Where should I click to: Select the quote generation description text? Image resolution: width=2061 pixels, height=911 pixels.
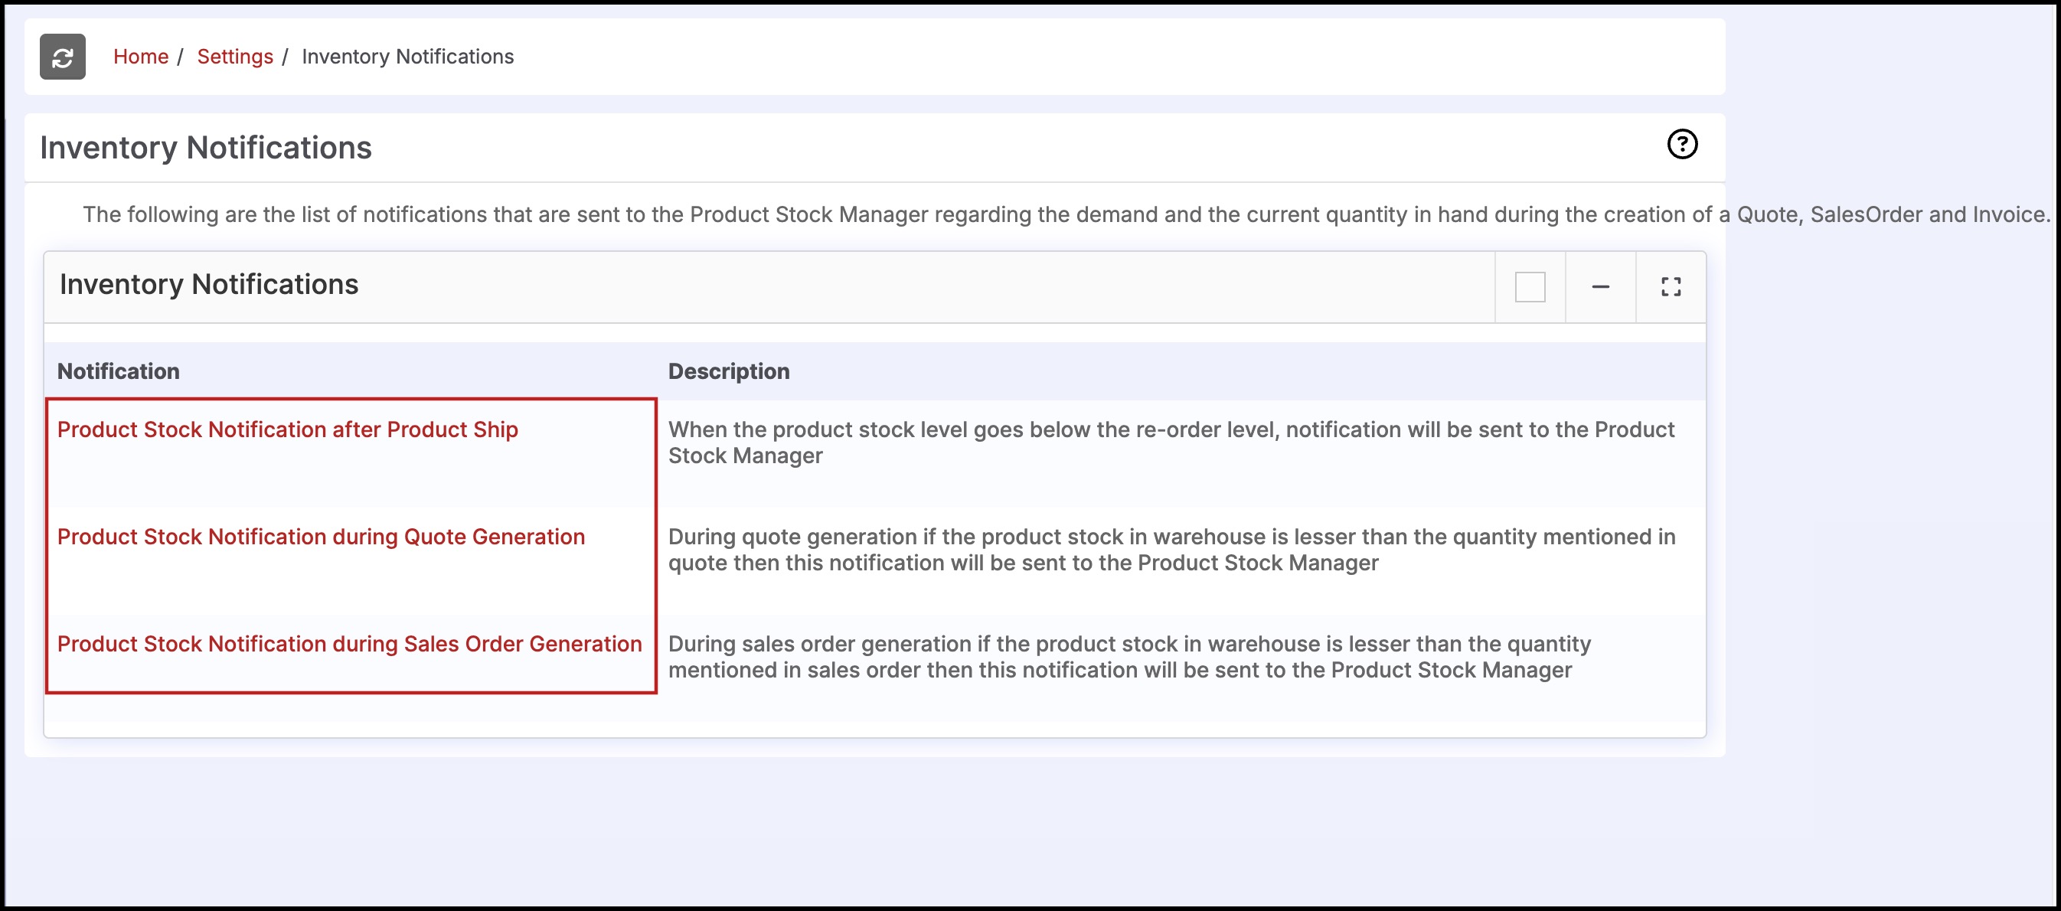click(1171, 550)
